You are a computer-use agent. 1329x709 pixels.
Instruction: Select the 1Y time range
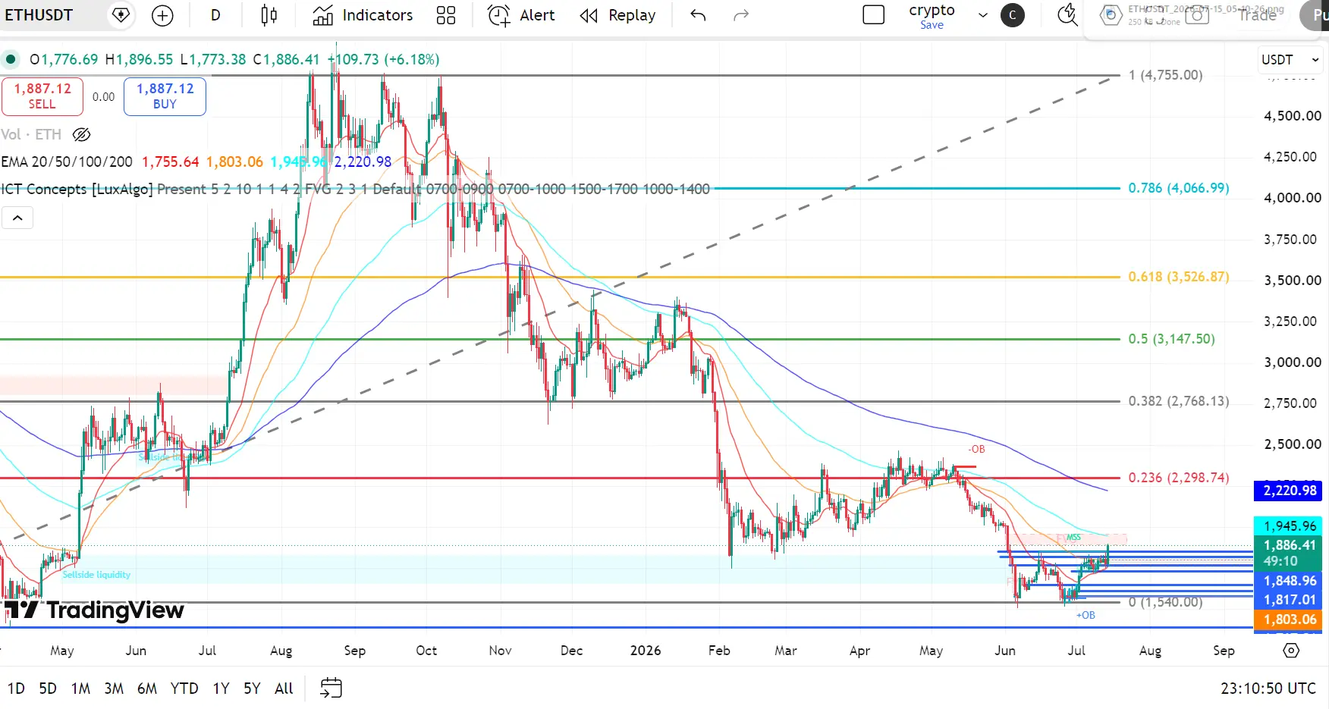[221, 689]
